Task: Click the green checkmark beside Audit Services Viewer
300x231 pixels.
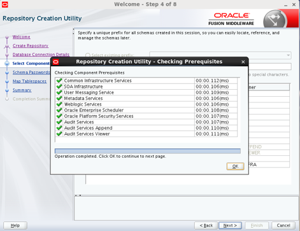Action: [x=59, y=134]
